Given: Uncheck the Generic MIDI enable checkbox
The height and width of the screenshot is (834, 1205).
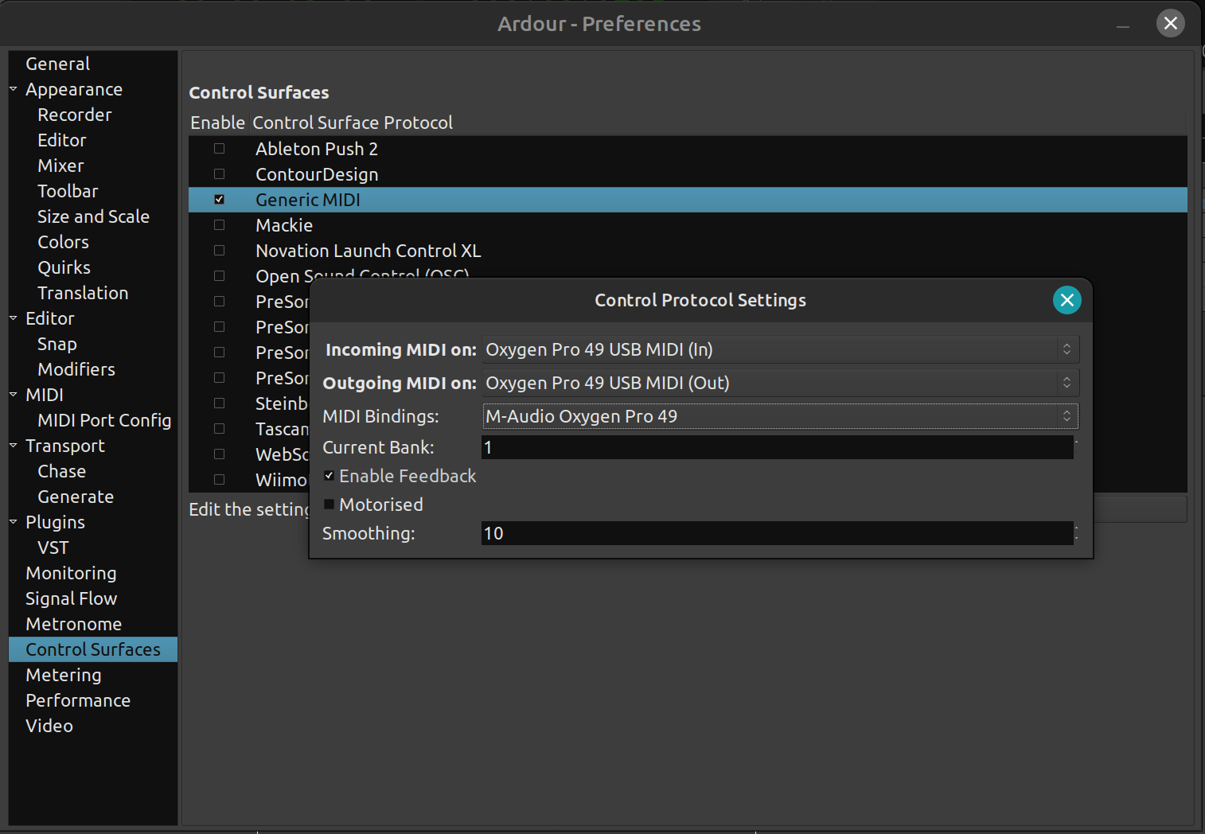Looking at the screenshot, I should [x=220, y=200].
